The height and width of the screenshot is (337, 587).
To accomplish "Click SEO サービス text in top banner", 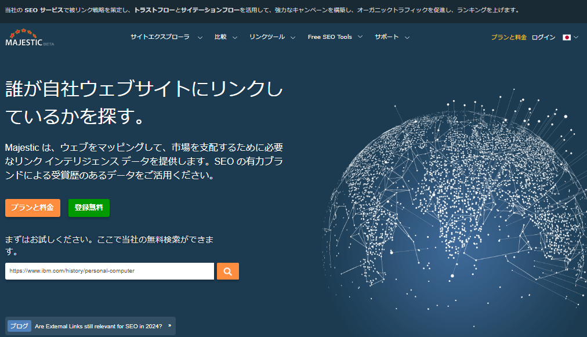I will (x=44, y=10).
